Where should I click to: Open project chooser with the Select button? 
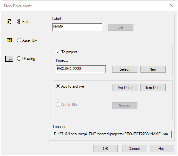pyautogui.click(x=125, y=69)
